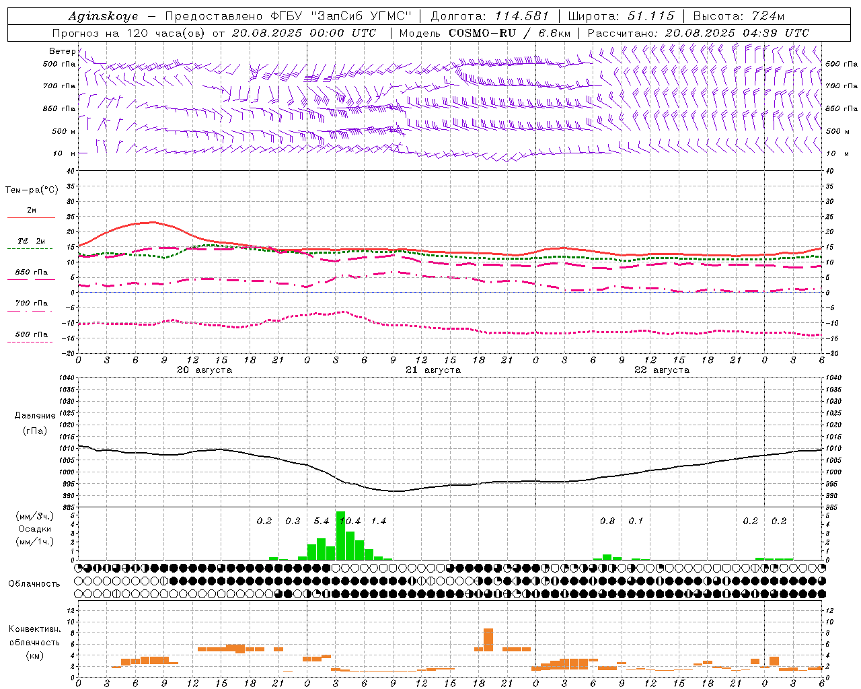Screen dimensions: 861x689
Task: Click the station name "Aginskoye" in header
Action: 103,16
